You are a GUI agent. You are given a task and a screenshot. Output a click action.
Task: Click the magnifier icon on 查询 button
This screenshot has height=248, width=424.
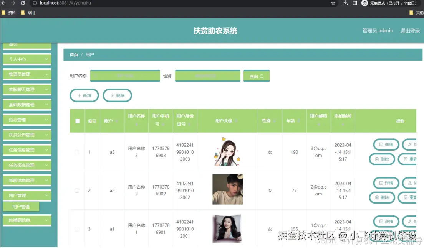262,76
